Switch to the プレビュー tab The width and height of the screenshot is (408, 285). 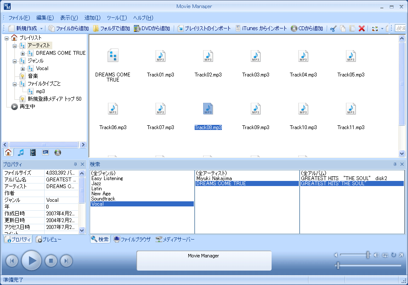(x=48, y=239)
